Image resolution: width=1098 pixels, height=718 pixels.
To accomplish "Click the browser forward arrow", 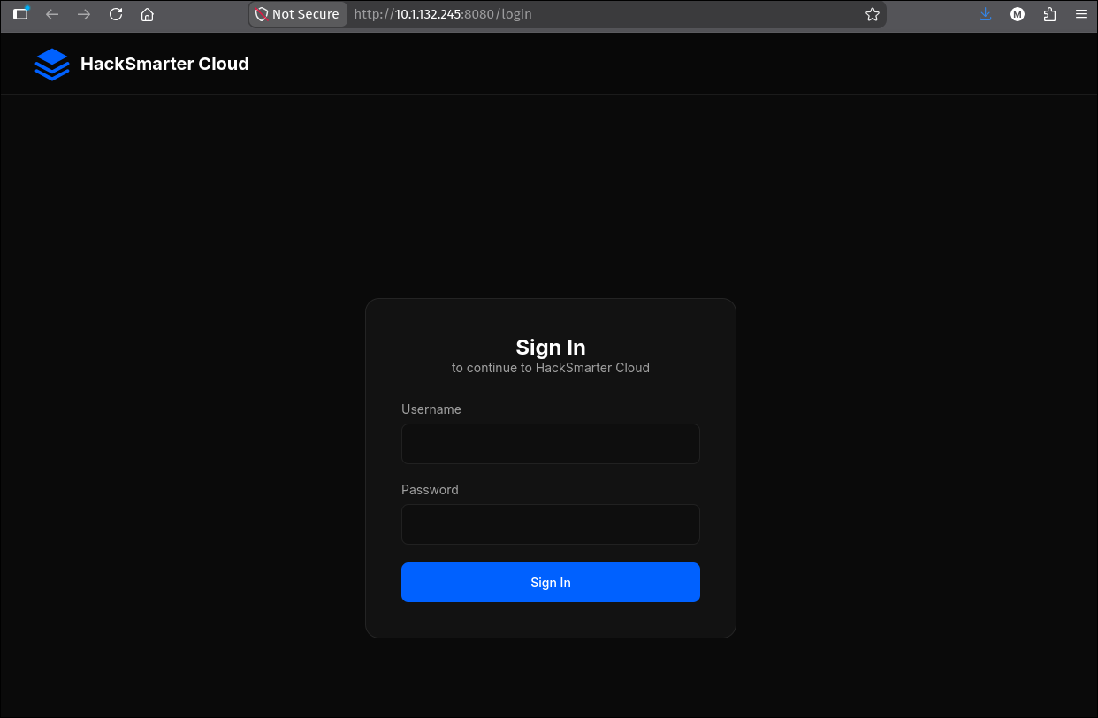I will click(x=84, y=14).
